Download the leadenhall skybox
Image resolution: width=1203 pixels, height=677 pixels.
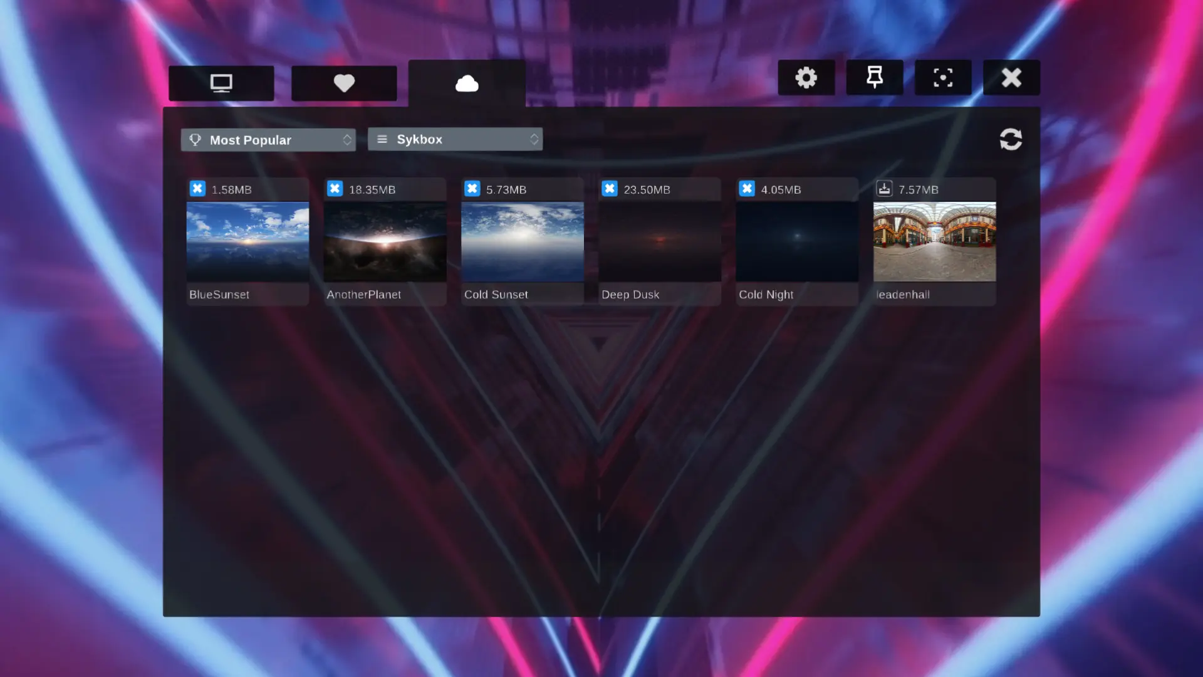[x=884, y=188]
